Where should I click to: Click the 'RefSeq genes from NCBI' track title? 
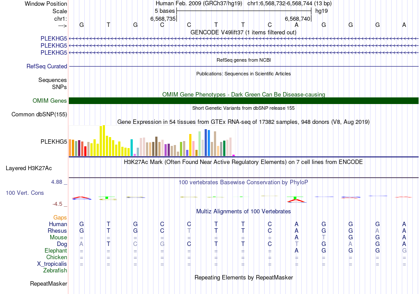(x=243, y=60)
